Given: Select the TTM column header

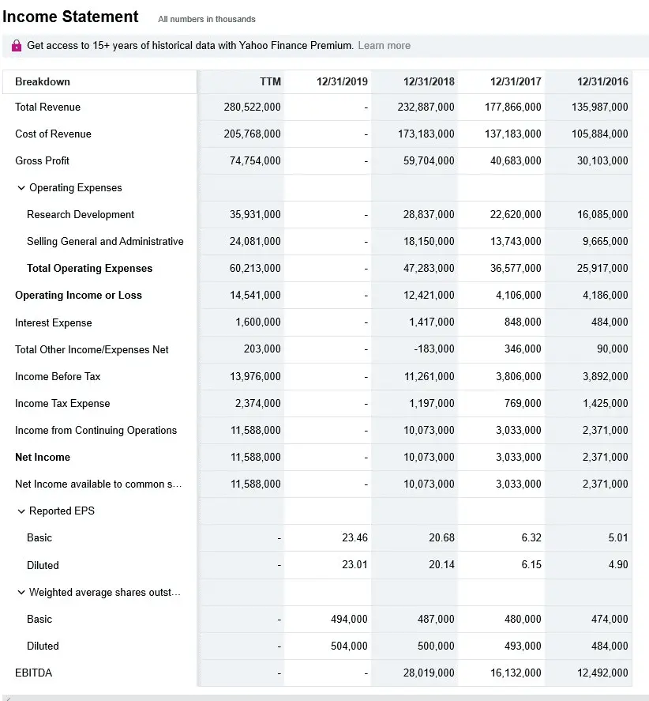Looking at the screenshot, I should (x=270, y=81).
